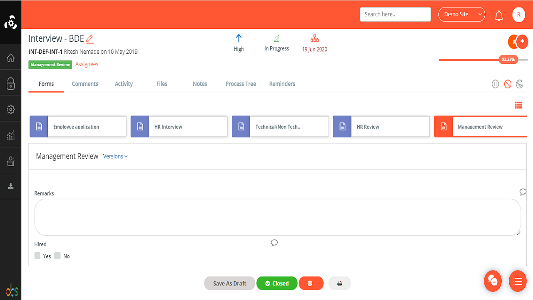533x300 pixels.
Task: Click inside the Remarks text area
Action: click(278, 217)
